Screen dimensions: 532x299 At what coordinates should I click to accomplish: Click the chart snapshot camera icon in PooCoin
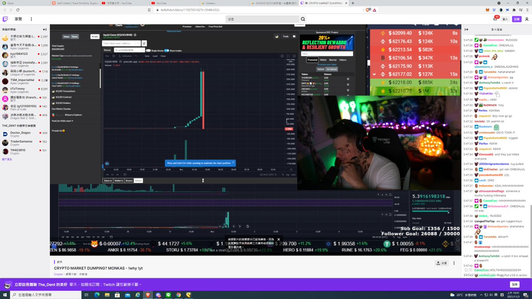[293, 56]
